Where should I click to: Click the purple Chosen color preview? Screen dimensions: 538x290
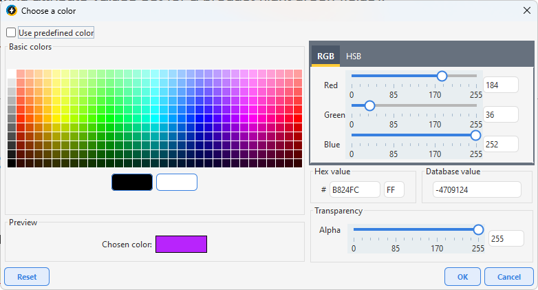pos(181,245)
